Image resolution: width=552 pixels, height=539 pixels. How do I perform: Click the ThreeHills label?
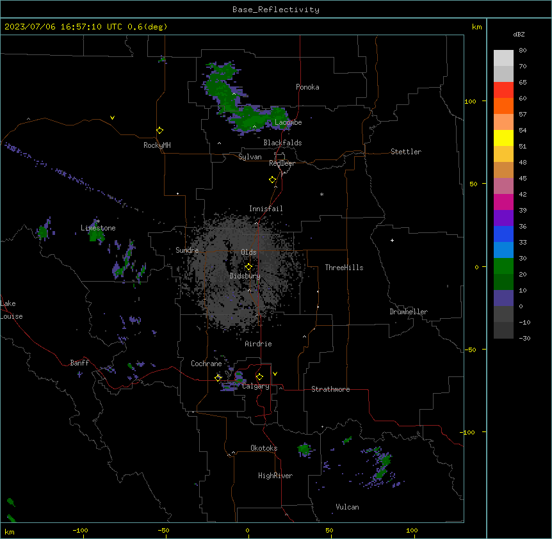tap(344, 268)
